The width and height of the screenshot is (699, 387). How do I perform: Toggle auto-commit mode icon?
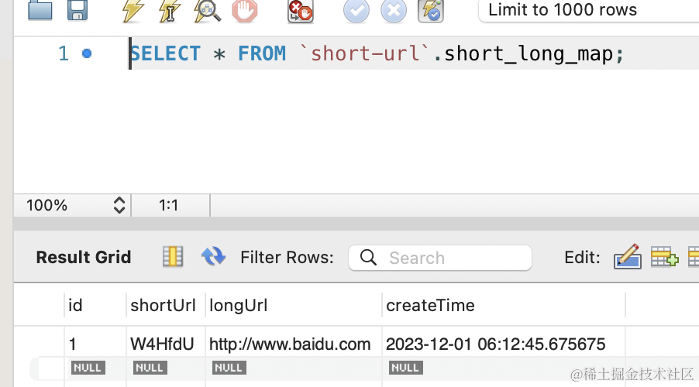431,11
